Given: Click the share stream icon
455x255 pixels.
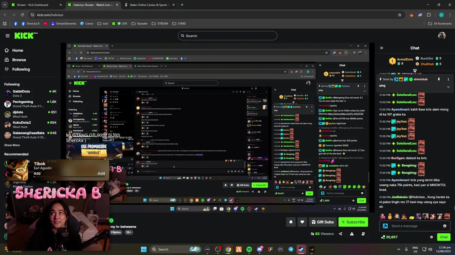Looking at the screenshot, I should 341,234.
